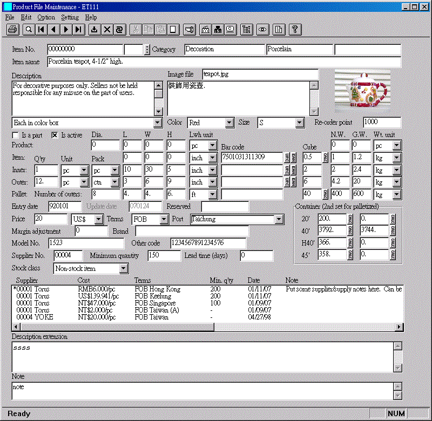Open the Each in color box dropdown
Viewport: 432px width, 421px height.
158,123
